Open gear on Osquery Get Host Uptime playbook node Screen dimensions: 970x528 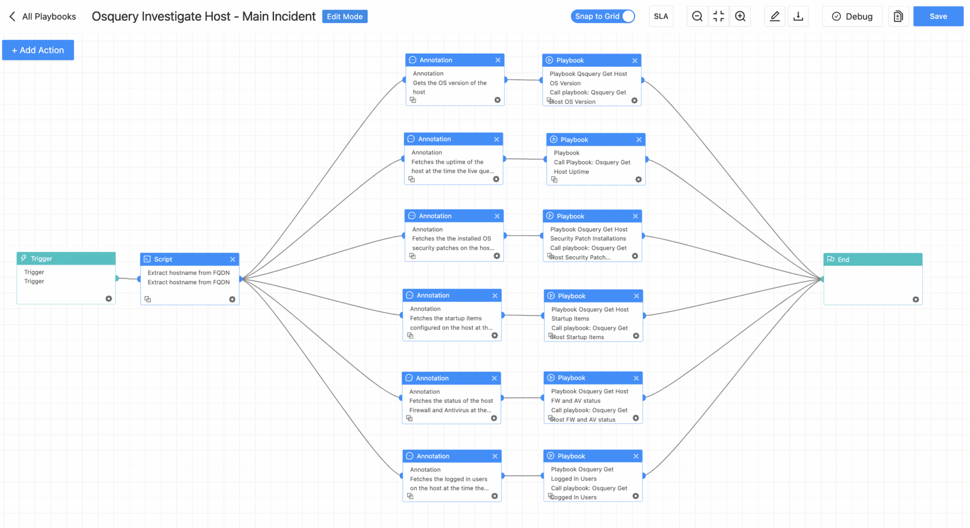click(638, 180)
